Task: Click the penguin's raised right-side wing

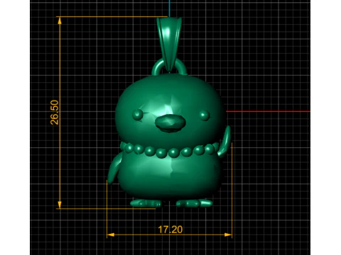Action: tap(224, 142)
